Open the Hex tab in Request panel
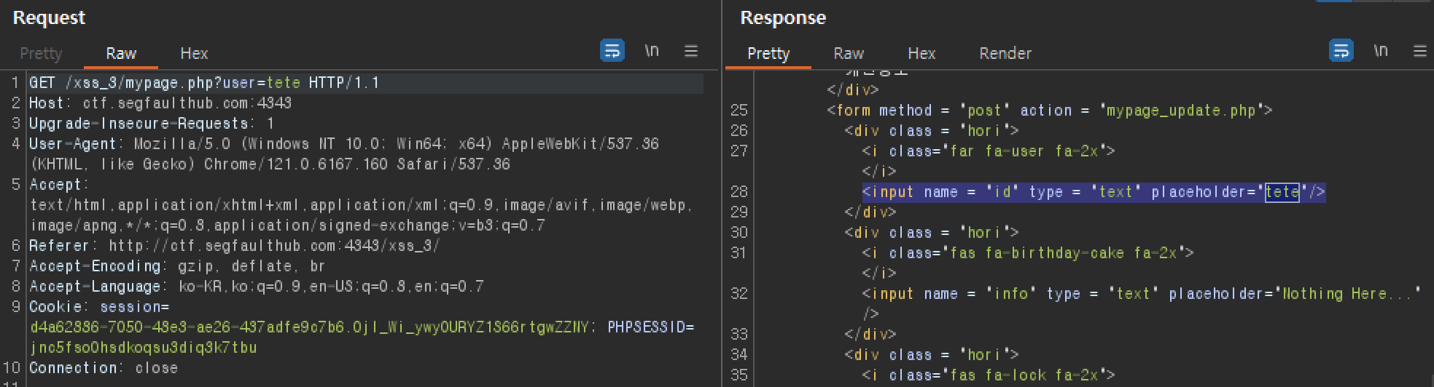 [x=194, y=53]
